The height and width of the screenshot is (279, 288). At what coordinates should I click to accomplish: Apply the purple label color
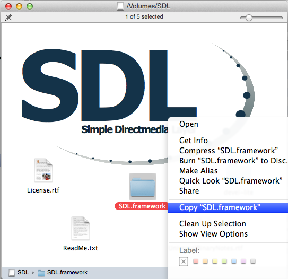tap(243, 261)
